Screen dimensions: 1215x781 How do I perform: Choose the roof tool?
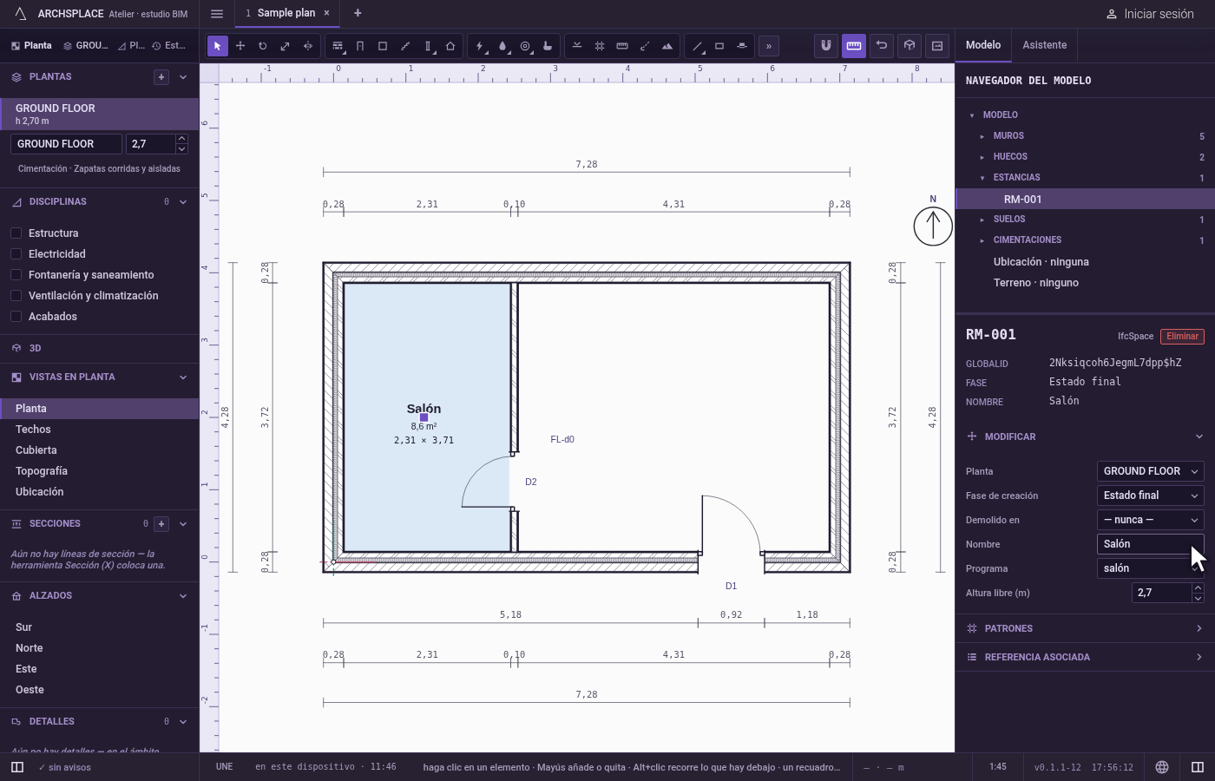coord(450,46)
